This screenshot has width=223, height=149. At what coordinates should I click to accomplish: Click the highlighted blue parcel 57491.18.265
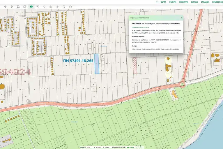(x=97, y=64)
